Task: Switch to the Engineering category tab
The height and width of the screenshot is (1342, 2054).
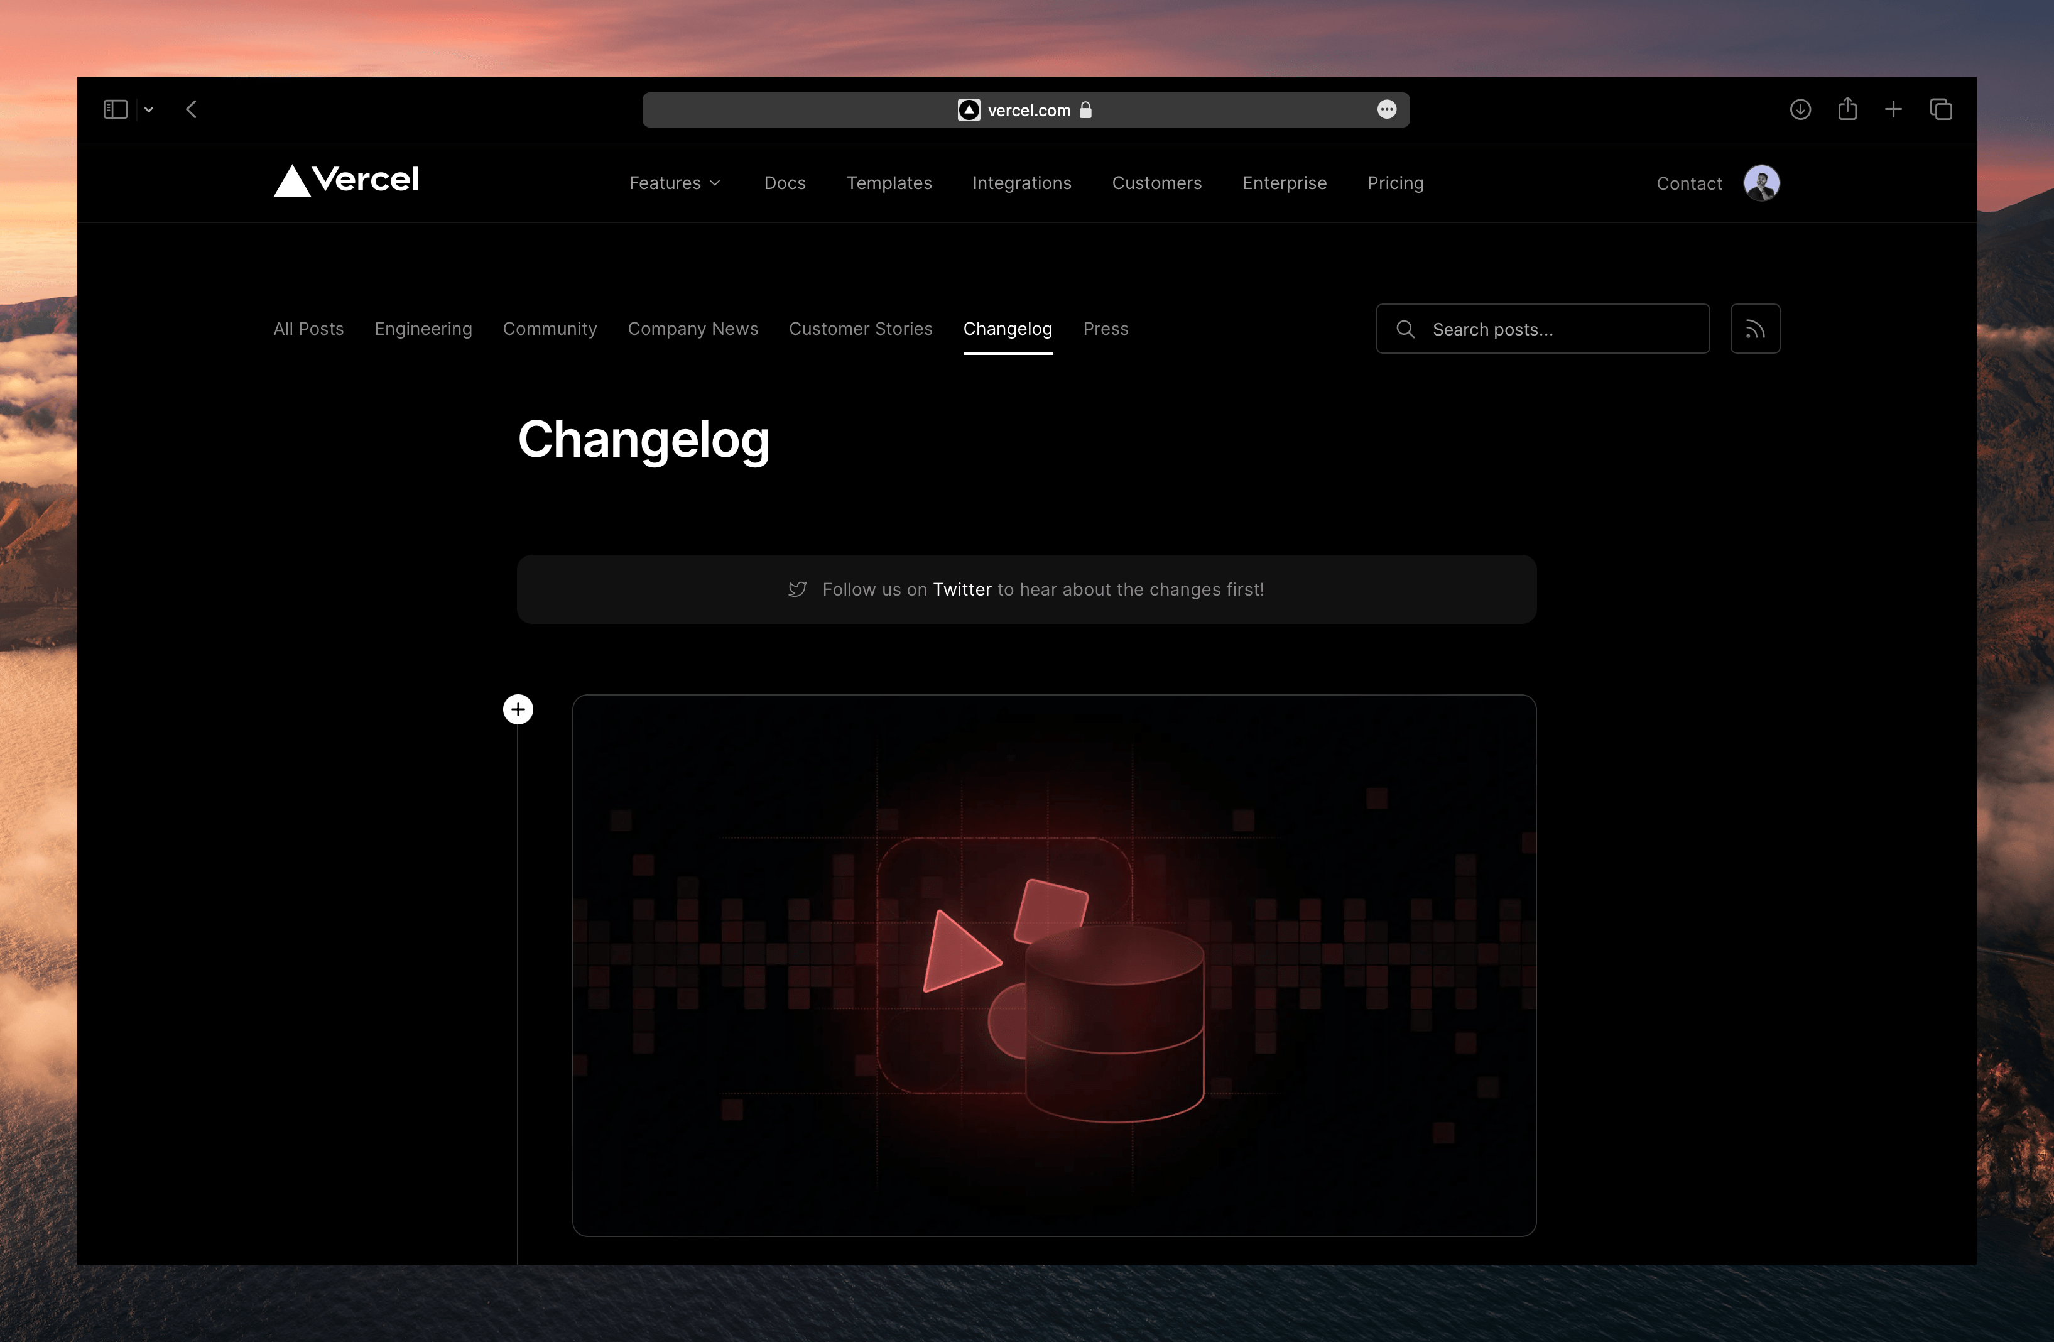Action: [423, 329]
